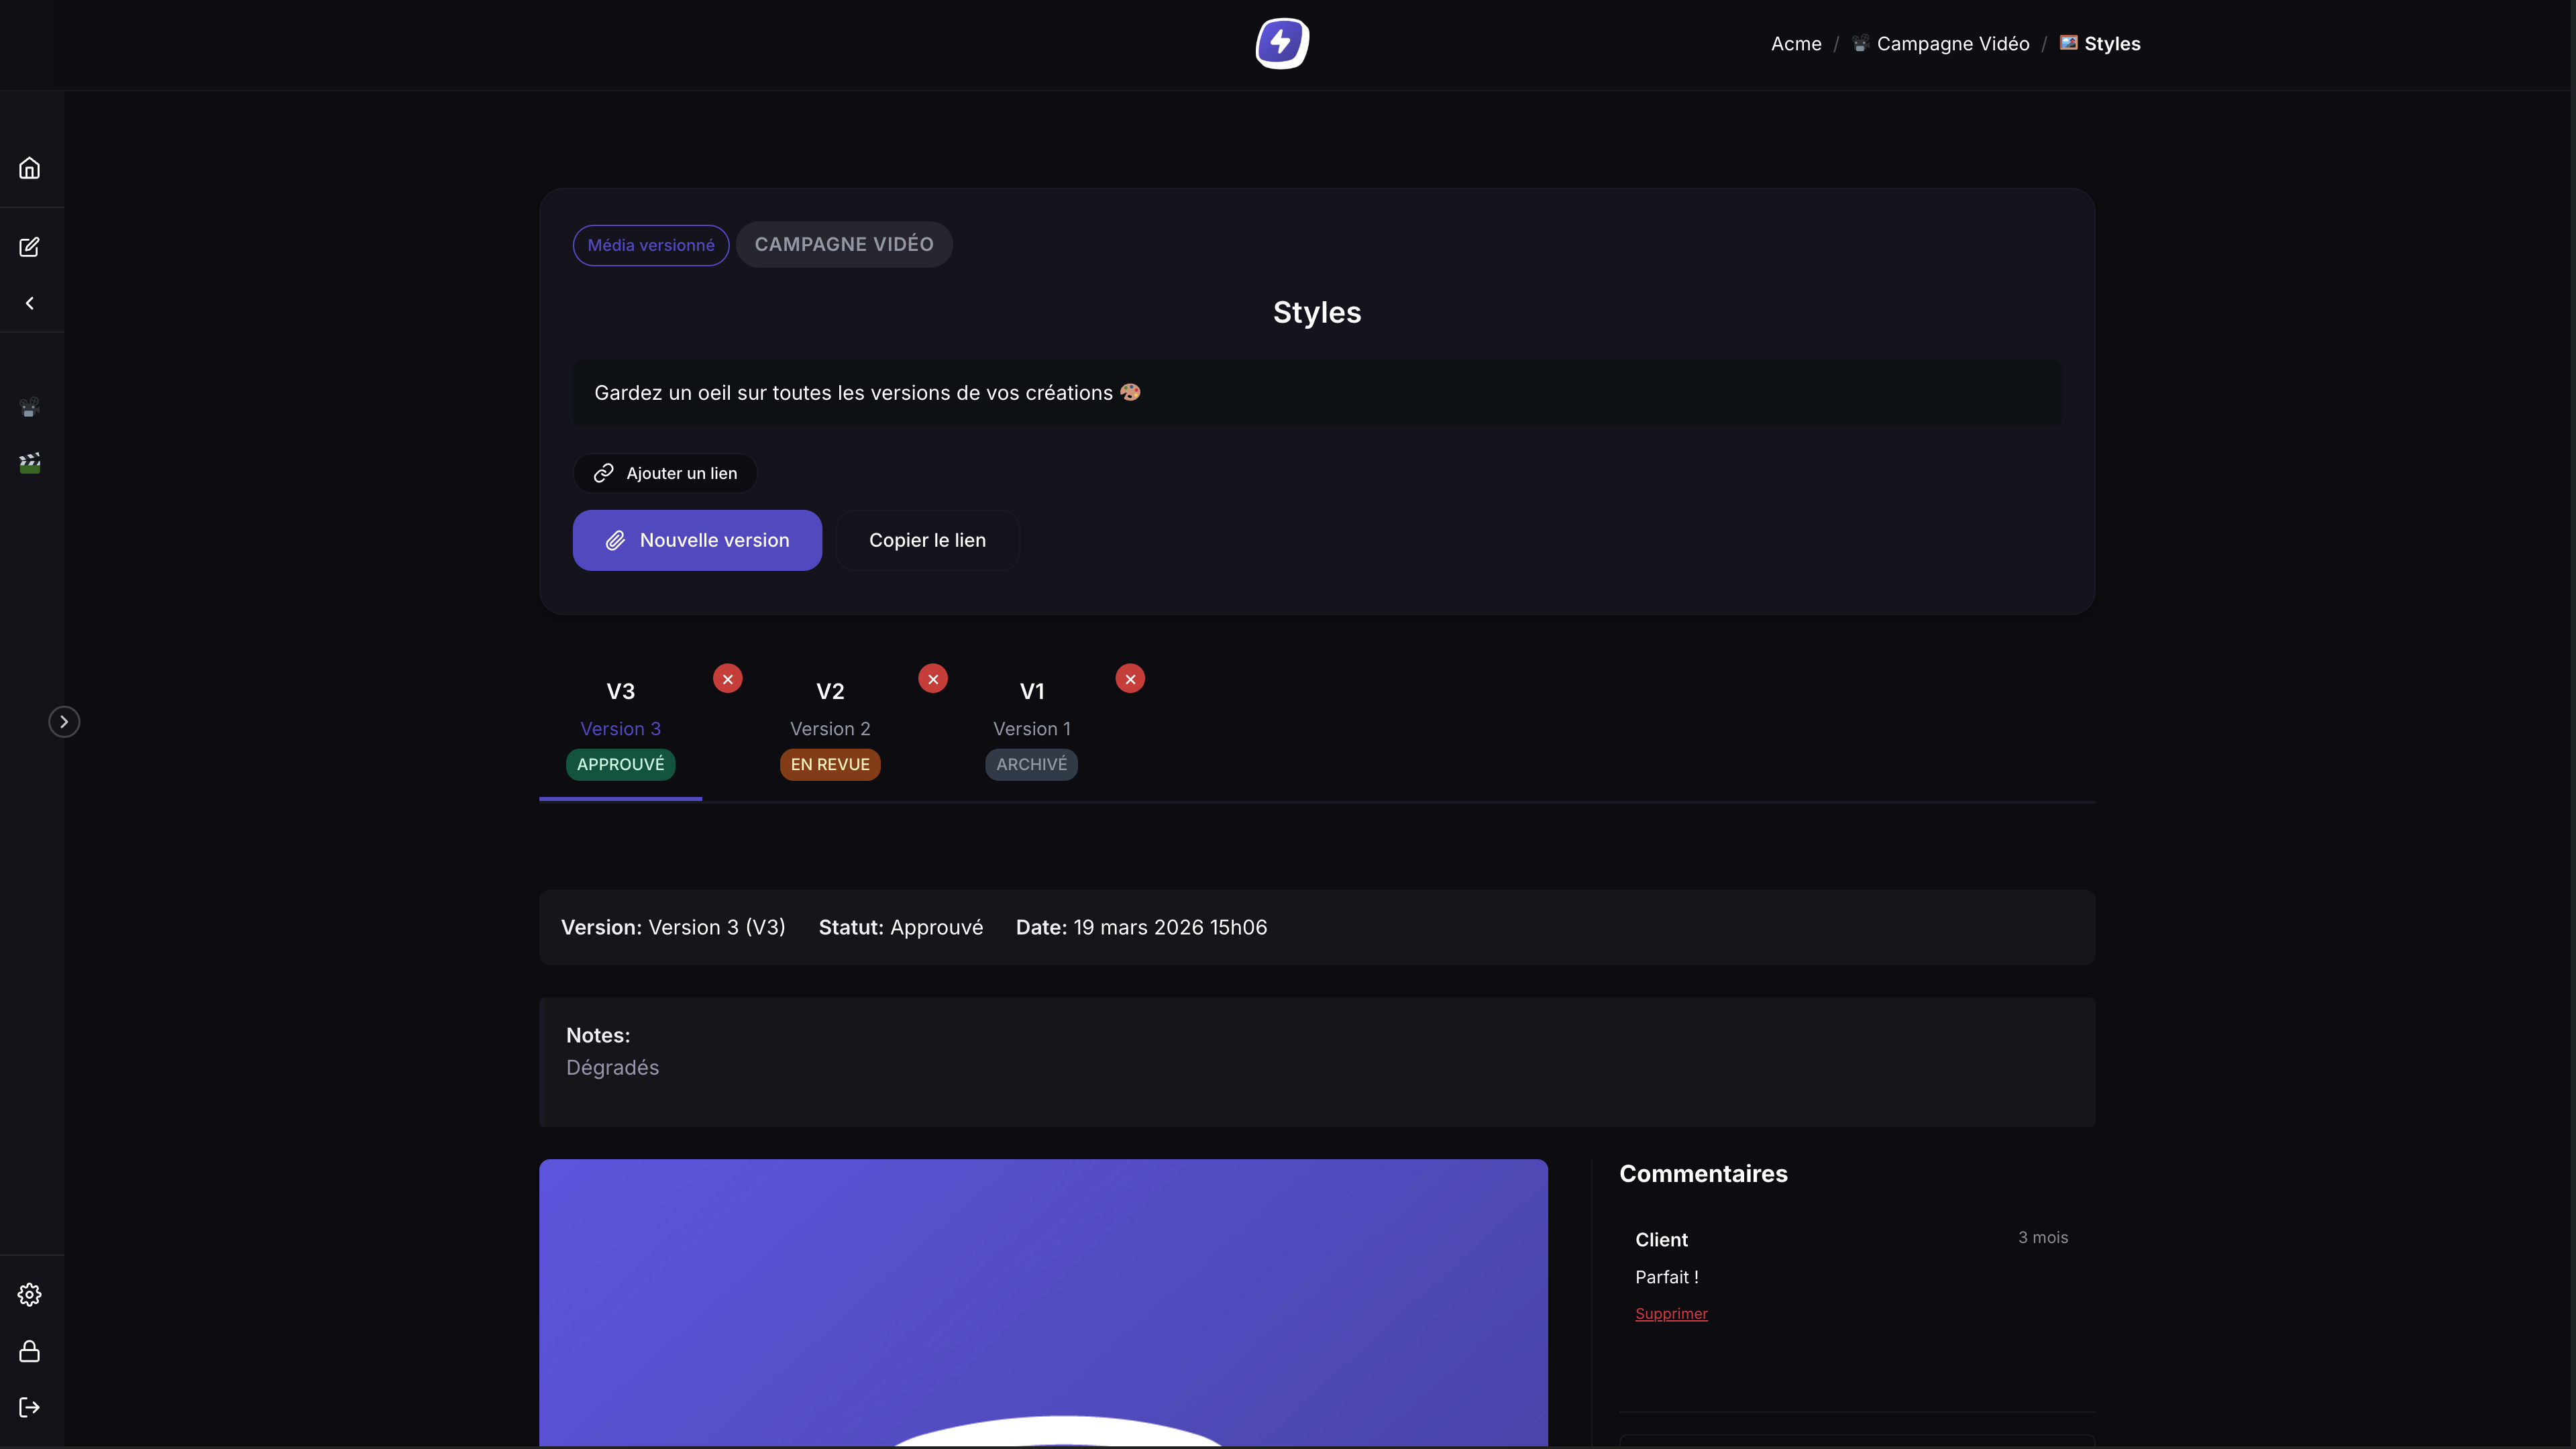Screen dimensions: 2576x1449
Task: Delete version V3 with red X
Action: click(x=728, y=679)
